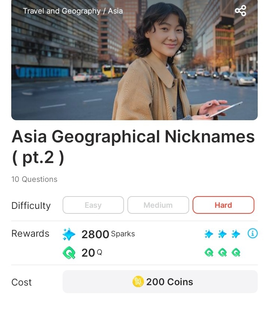Select Medium difficulty
Viewport: 269px width, 325px height.
(x=158, y=205)
